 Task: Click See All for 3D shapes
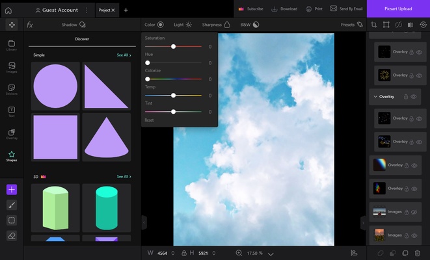(x=124, y=177)
